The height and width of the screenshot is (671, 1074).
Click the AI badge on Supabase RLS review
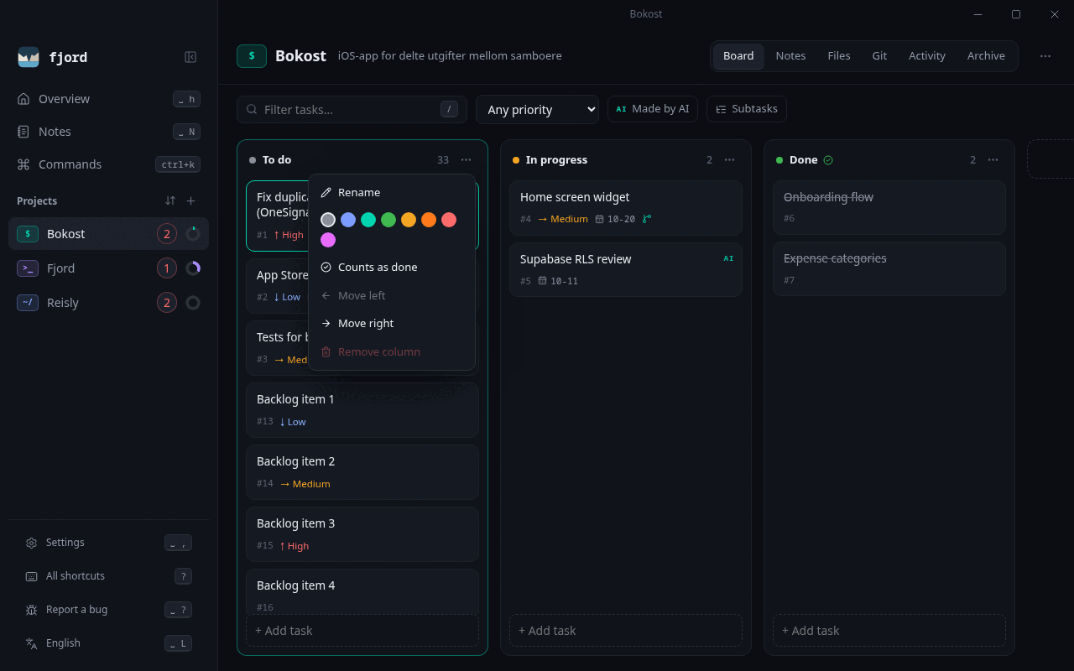pos(728,258)
